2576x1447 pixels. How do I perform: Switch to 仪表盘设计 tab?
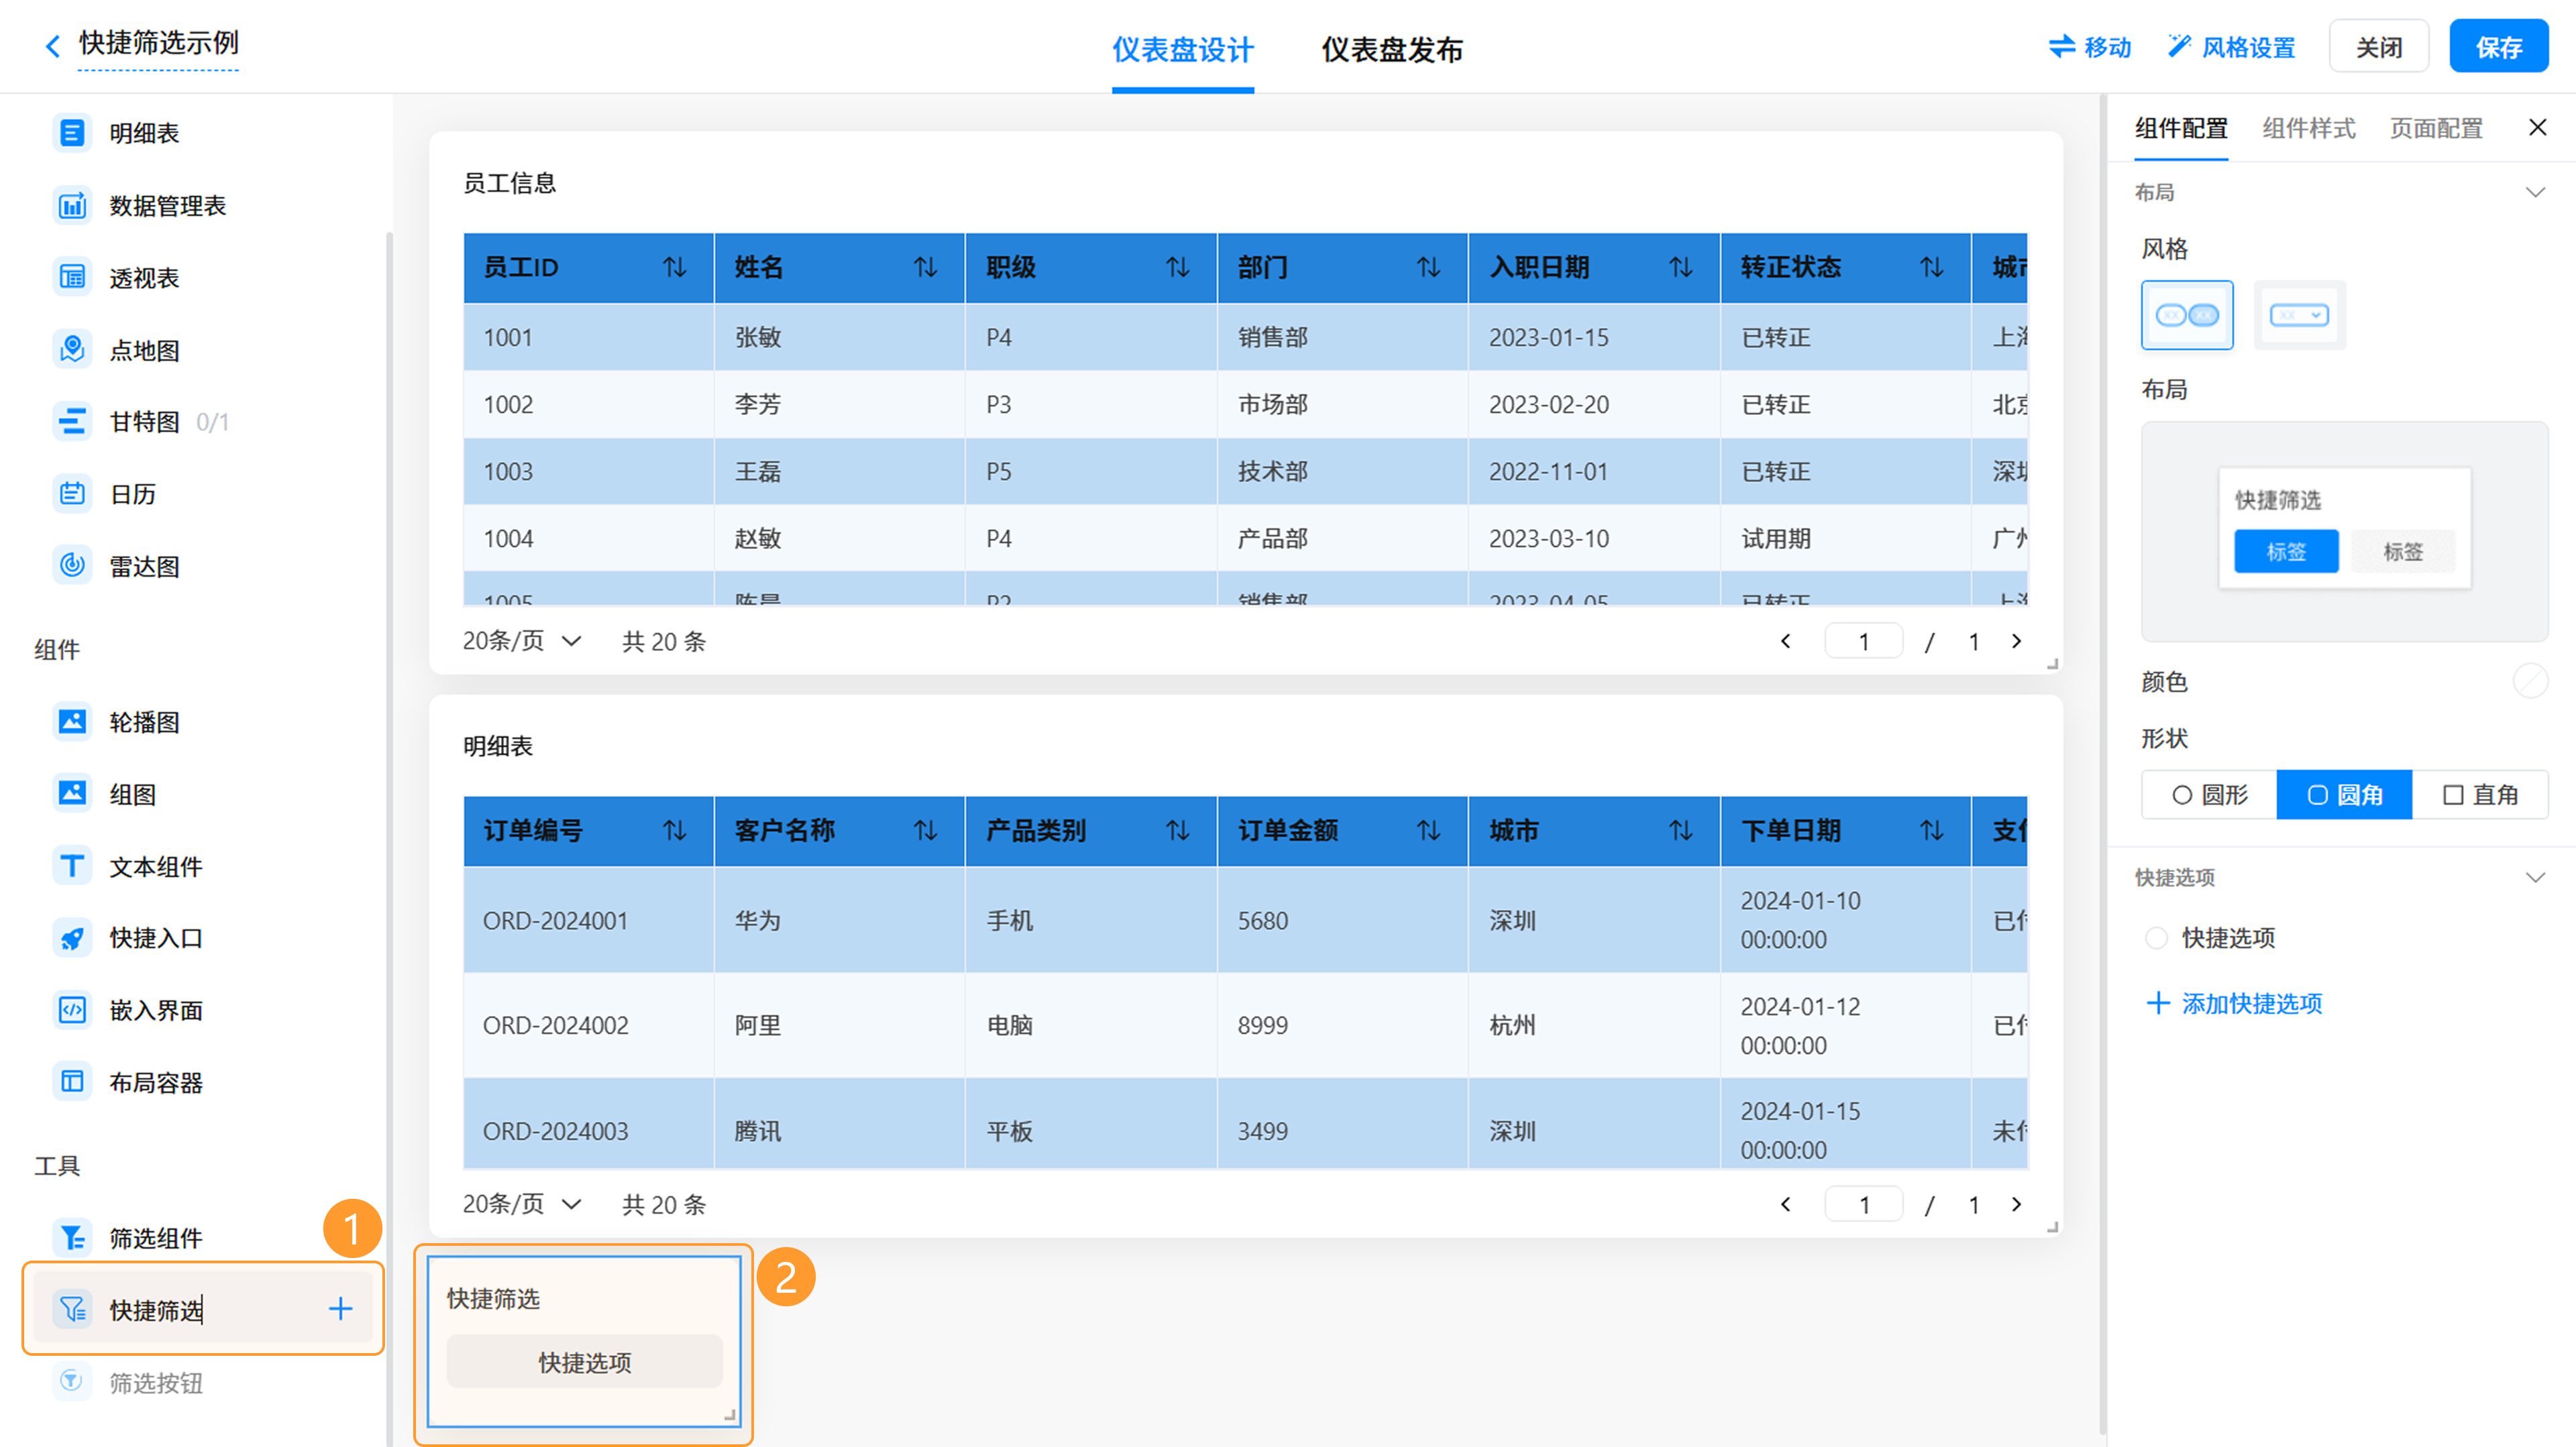(1183, 49)
